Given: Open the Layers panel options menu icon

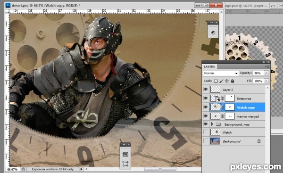Looking at the screenshot, I should (x=267, y=67).
